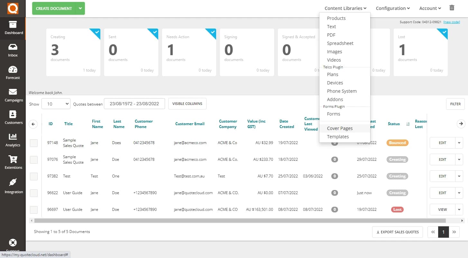
Task: Click the horizontal table scrollbar
Action: coord(240,221)
